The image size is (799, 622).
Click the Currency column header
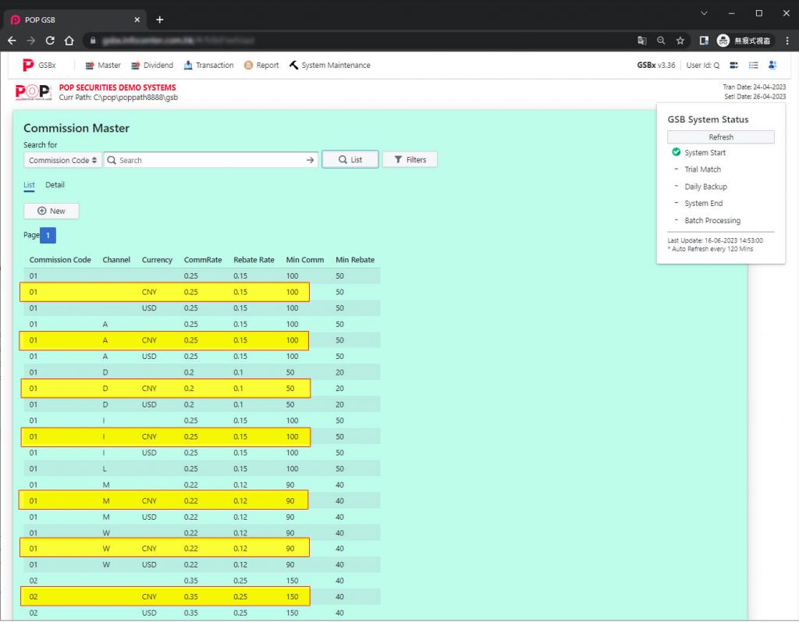click(x=157, y=260)
